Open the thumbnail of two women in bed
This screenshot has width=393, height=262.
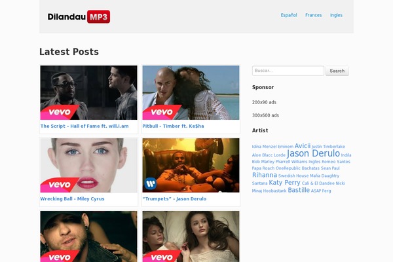pos(191,236)
